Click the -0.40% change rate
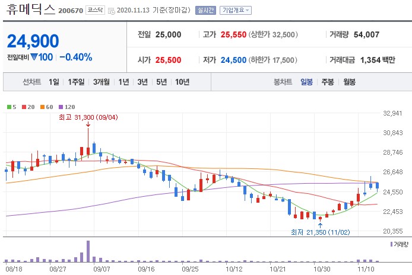The height and width of the screenshot is (275, 412). coord(76,57)
